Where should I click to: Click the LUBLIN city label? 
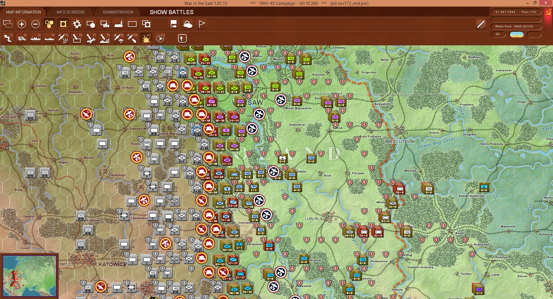(312, 219)
